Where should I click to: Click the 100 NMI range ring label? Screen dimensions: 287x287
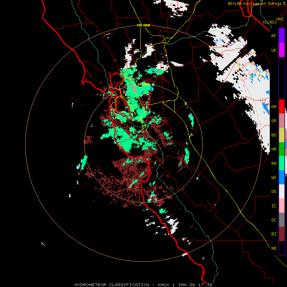coord(143,25)
